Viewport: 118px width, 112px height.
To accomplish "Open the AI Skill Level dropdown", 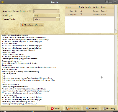I will point(46,15).
